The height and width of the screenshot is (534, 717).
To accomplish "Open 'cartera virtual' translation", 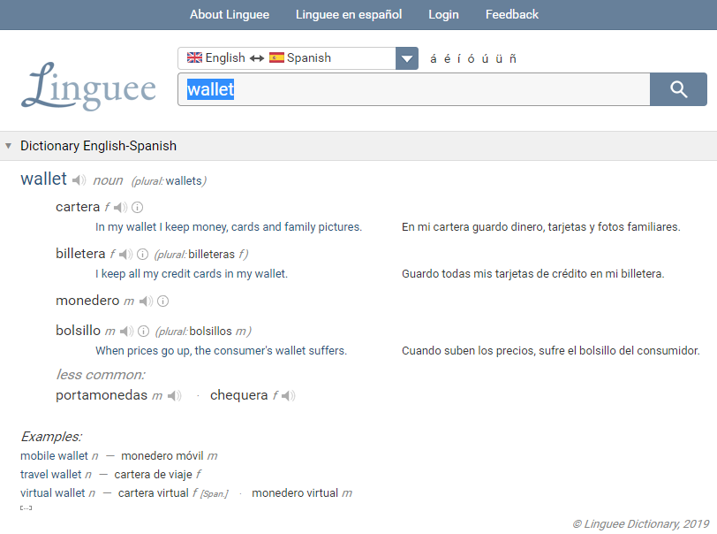I will (153, 493).
